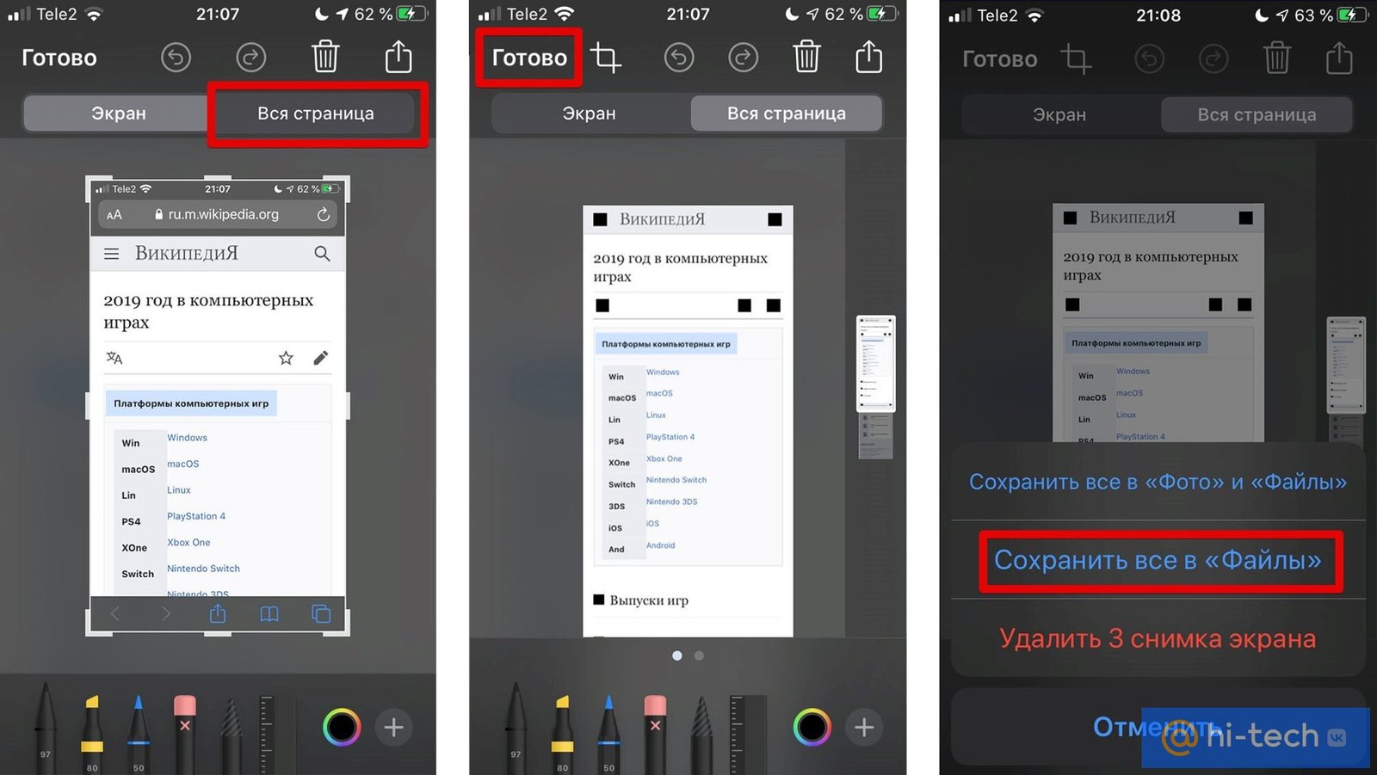
Task: Tap Готово on the left phone screen
Action: click(59, 58)
